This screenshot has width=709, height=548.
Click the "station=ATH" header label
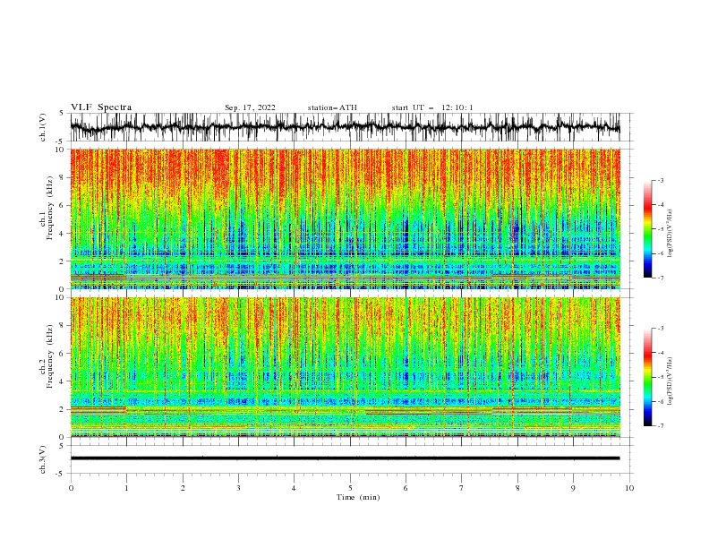[x=332, y=107]
